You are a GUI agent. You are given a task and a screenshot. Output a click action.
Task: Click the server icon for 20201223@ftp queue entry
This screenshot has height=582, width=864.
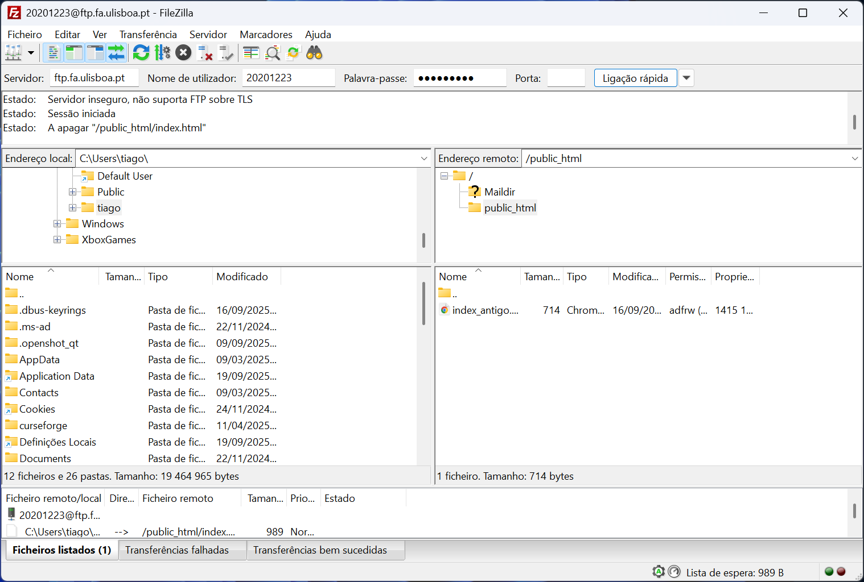11,514
